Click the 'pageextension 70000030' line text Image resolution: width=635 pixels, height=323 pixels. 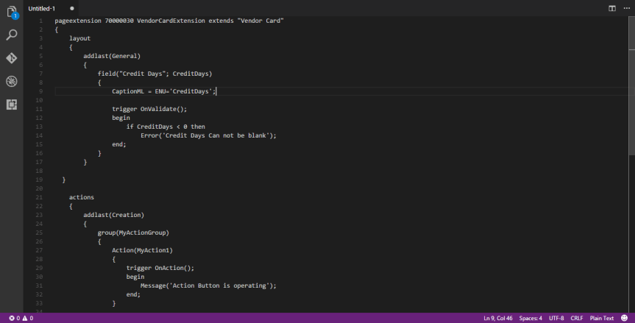[169, 21]
